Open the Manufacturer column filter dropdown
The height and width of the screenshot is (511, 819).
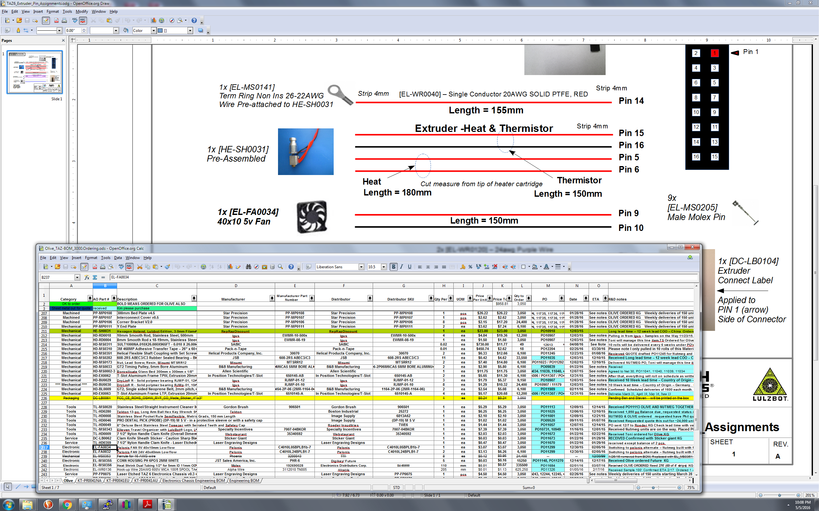click(272, 298)
